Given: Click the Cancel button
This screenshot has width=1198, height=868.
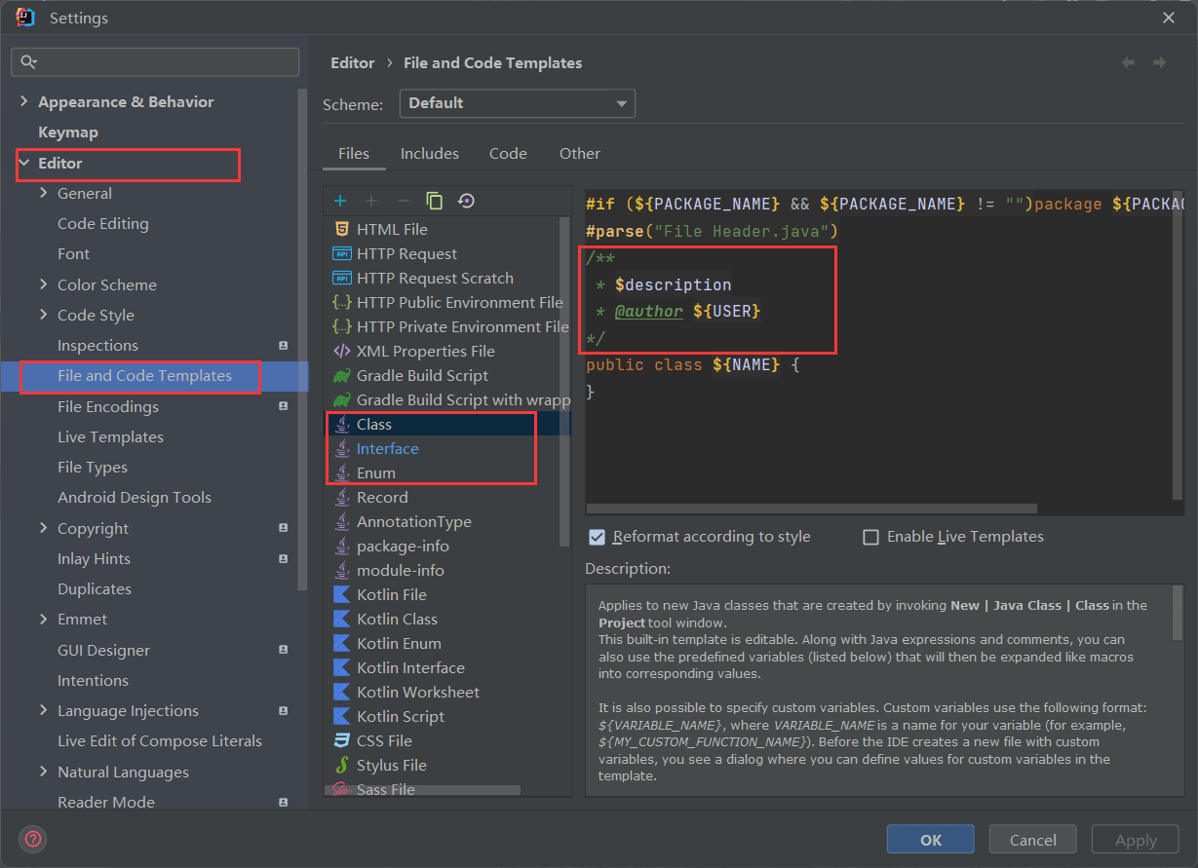Looking at the screenshot, I should click(x=1033, y=840).
